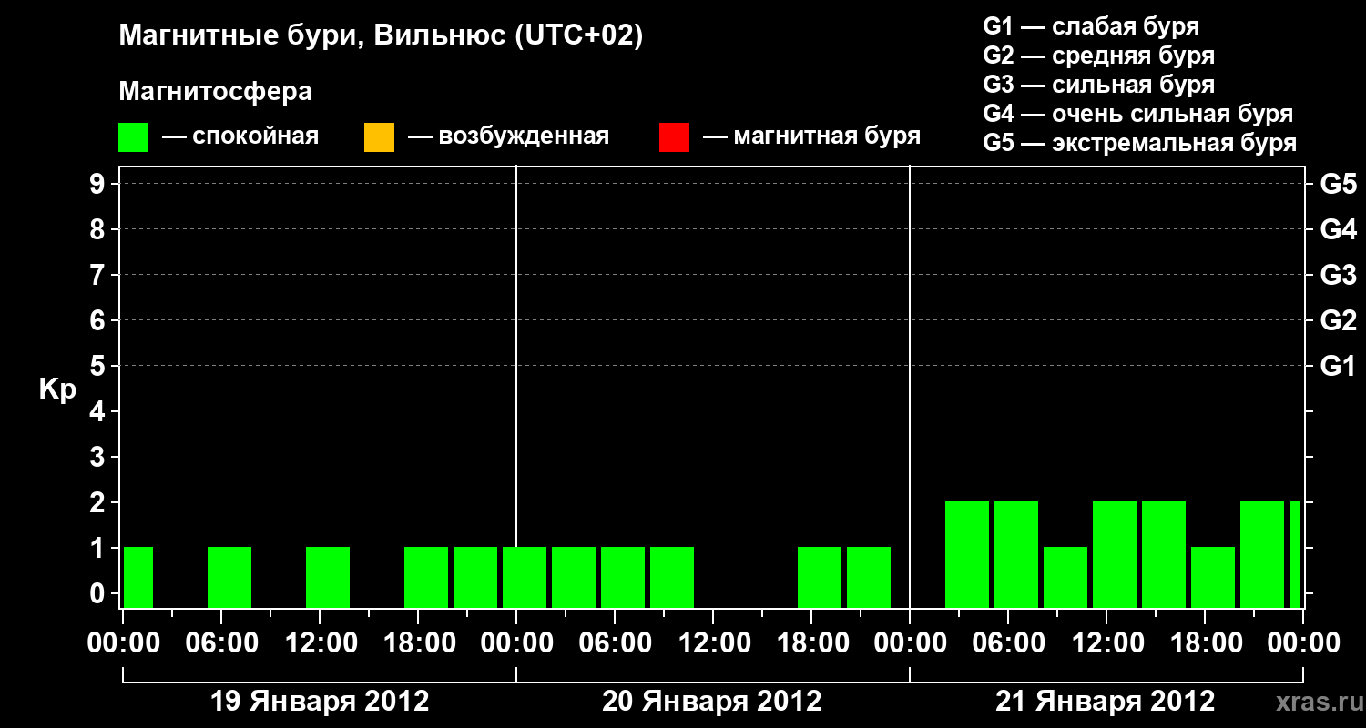Click the 09:00 bar on 20 January

672,577
